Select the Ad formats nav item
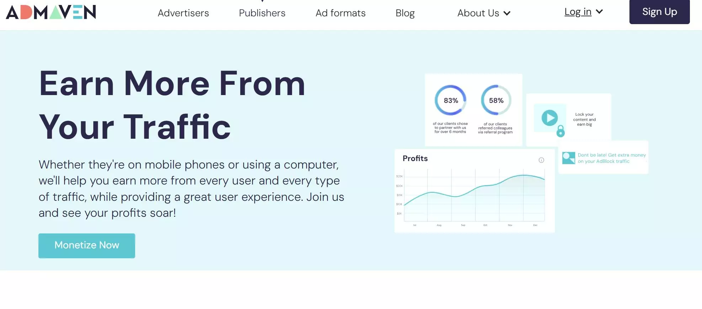The height and width of the screenshot is (309, 702). [340, 13]
